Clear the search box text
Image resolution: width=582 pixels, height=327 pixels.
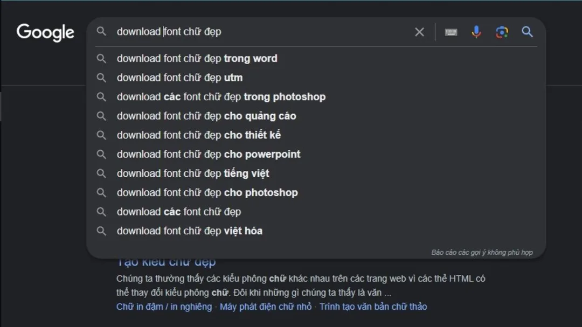(x=419, y=32)
